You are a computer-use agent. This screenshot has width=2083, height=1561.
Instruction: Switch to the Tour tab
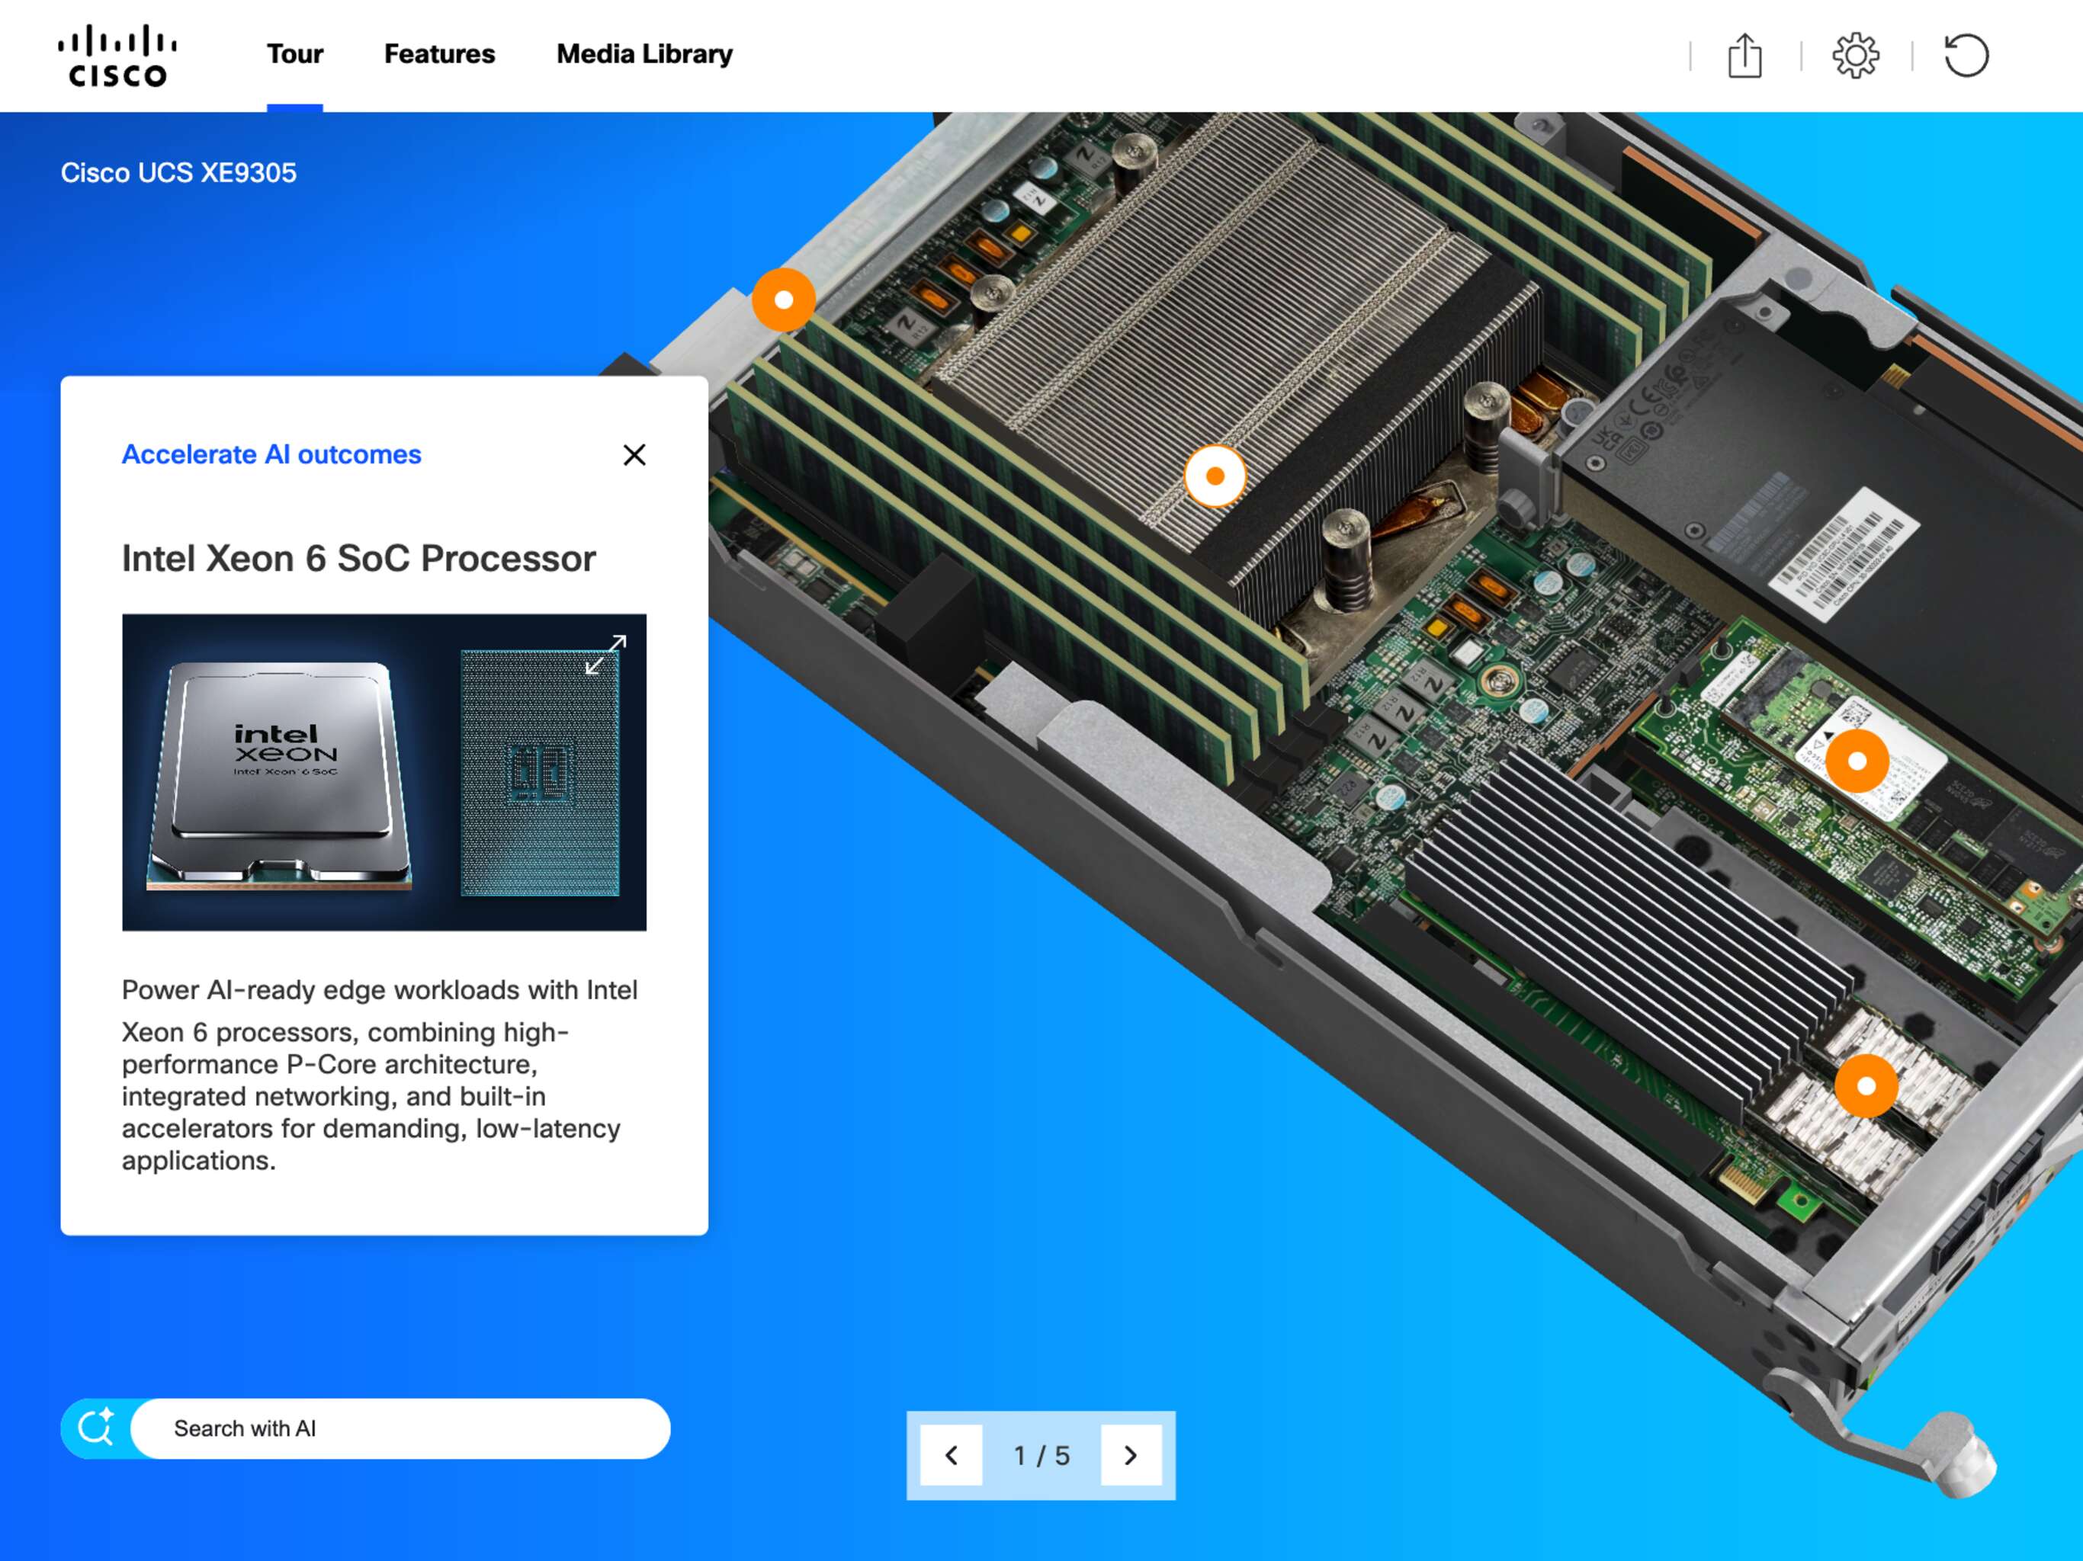(x=295, y=55)
